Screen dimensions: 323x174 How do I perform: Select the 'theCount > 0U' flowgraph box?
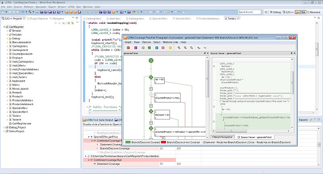pos(162,115)
